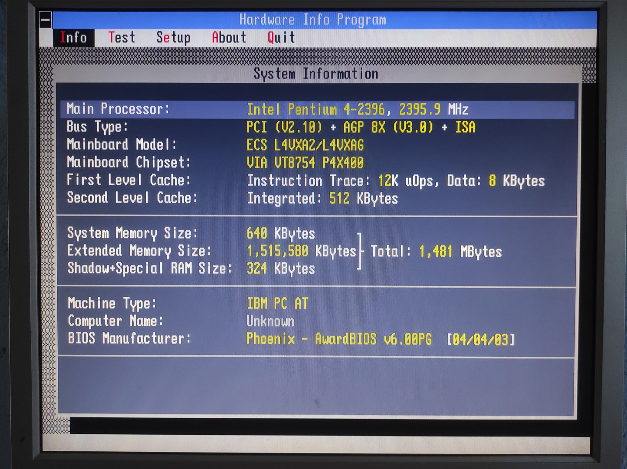Image resolution: width=627 pixels, height=469 pixels.
Task: Click the System Information panel title
Action: tap(316, 74)
